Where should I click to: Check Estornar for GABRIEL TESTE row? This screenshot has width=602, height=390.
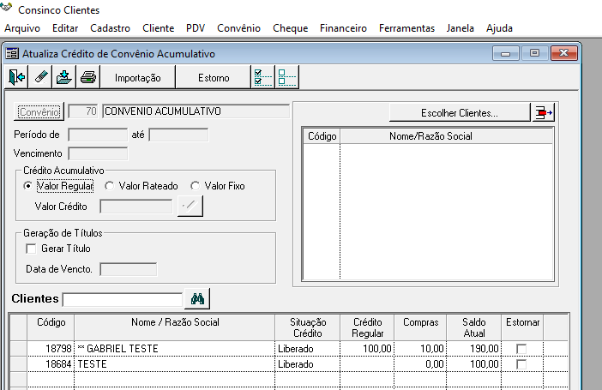[521, 349]
